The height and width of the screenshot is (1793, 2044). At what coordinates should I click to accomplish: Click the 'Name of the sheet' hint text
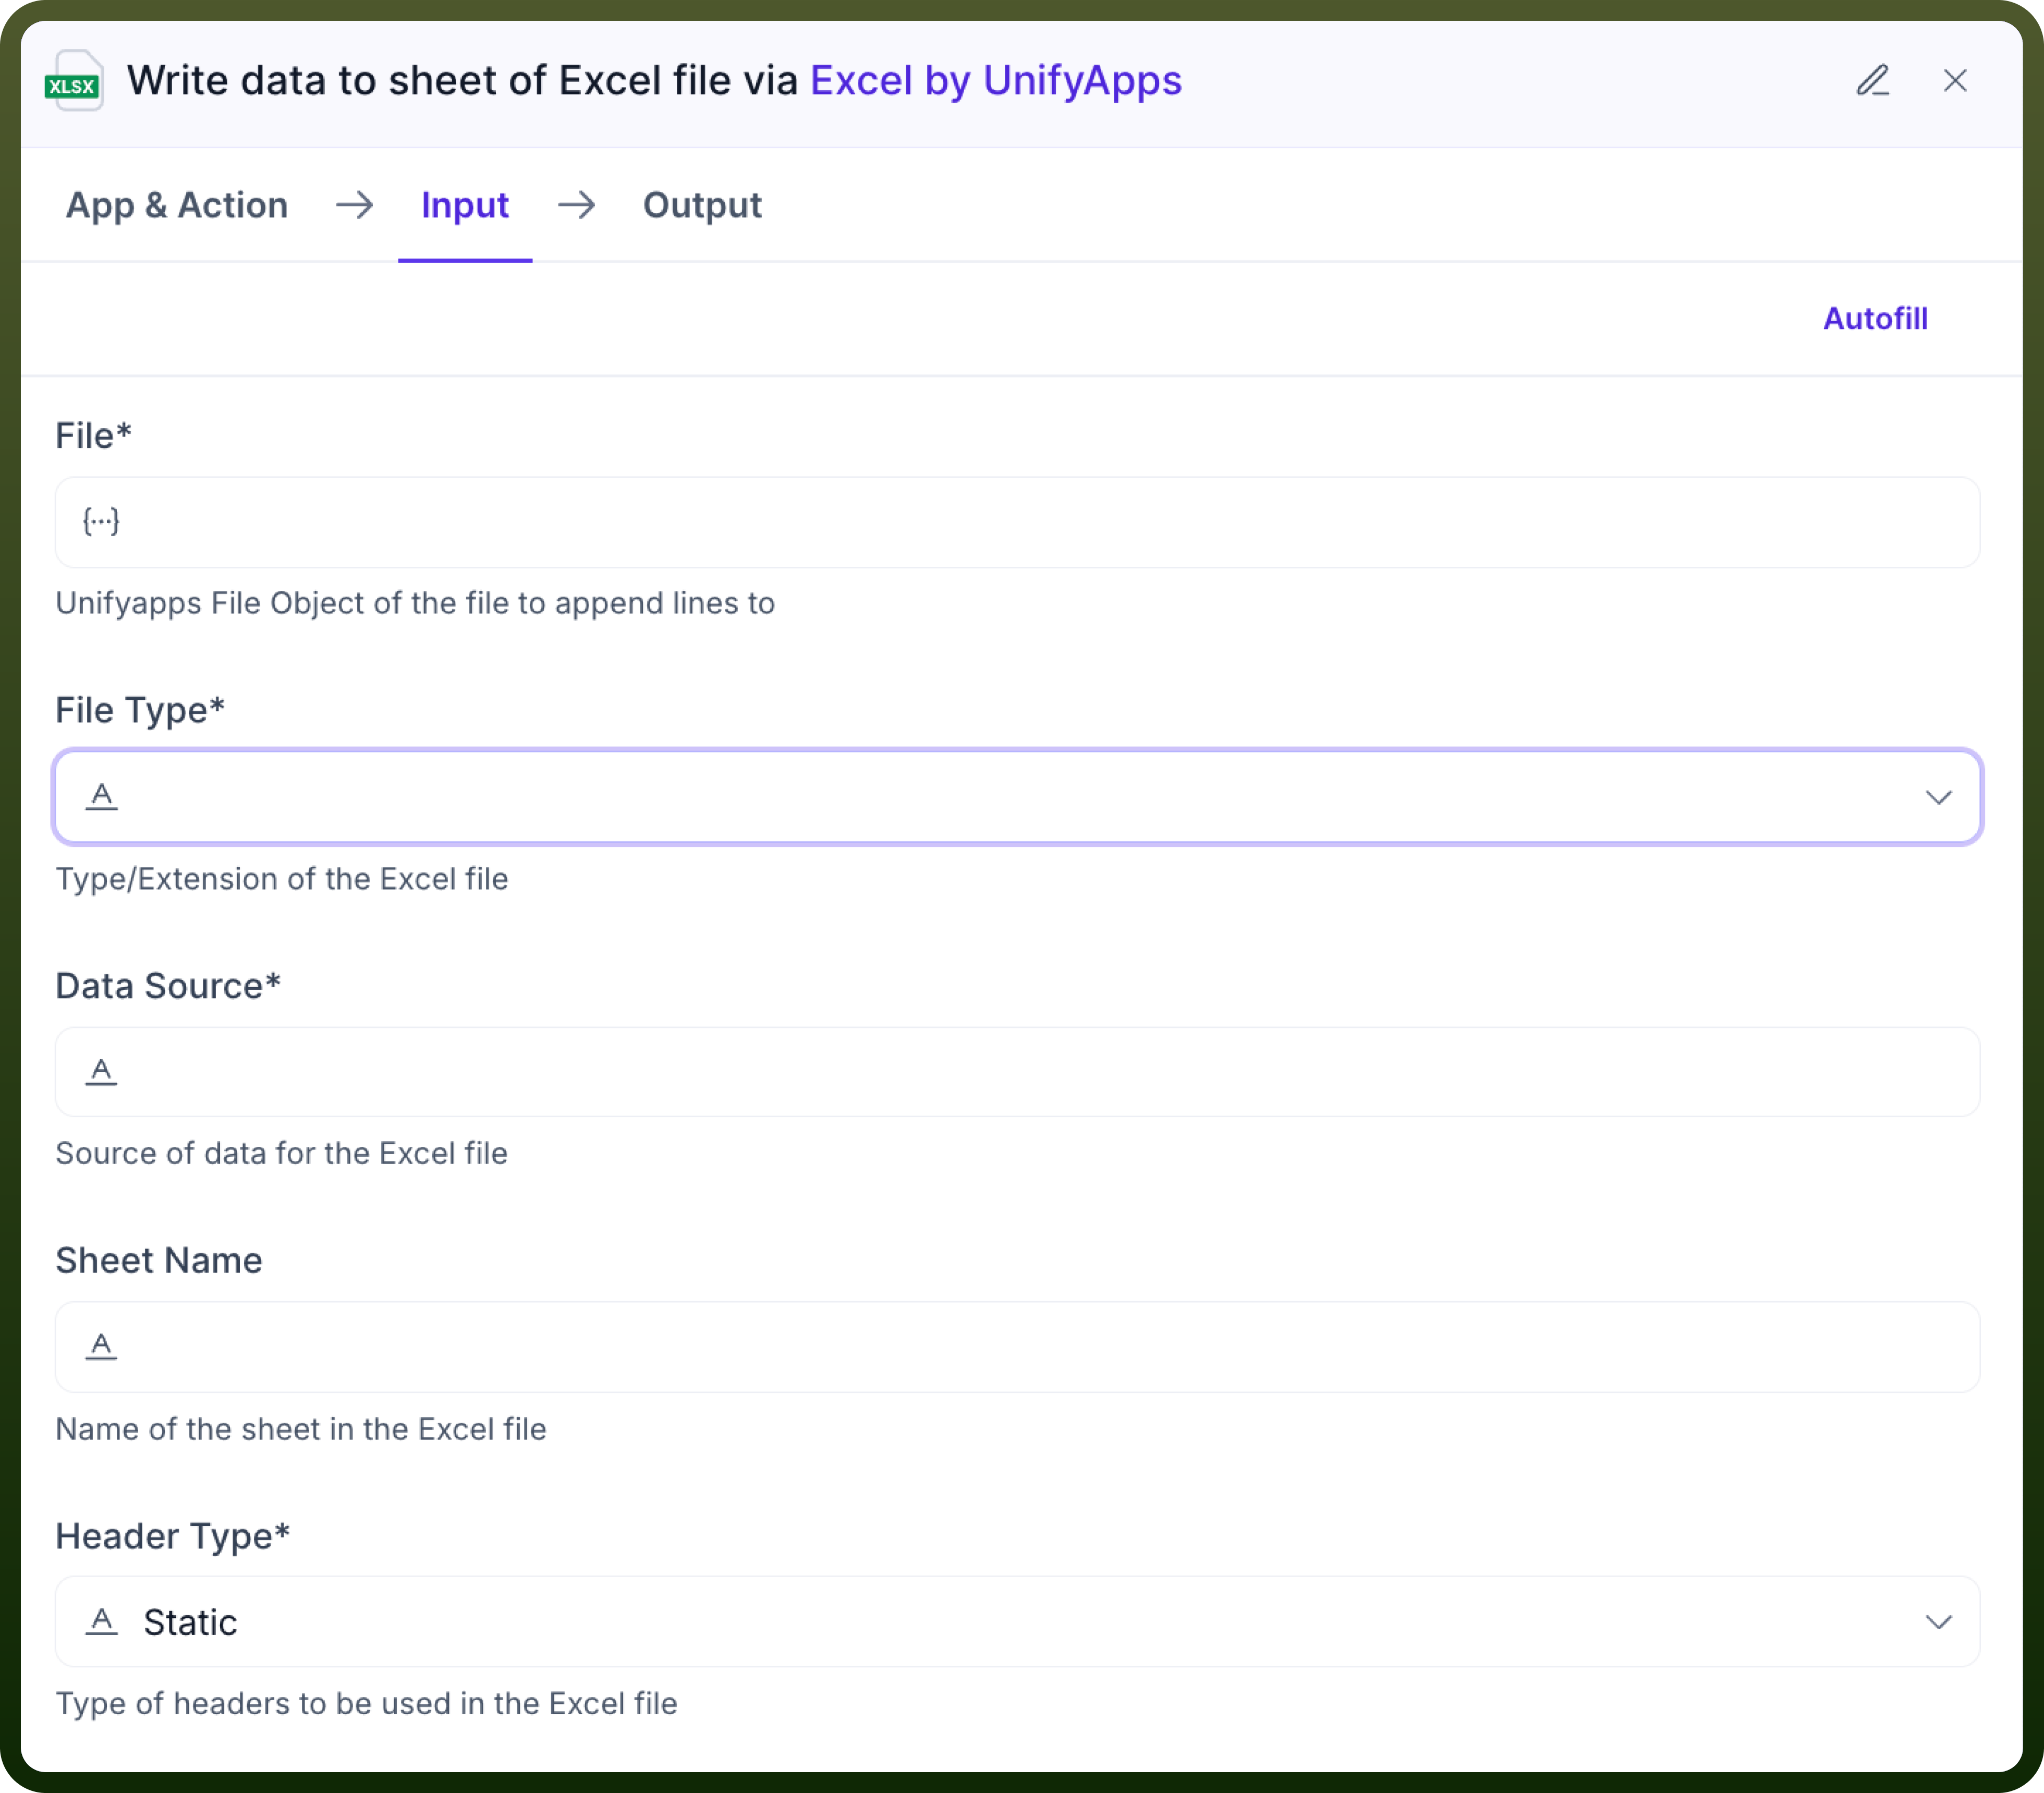[x=301, y=1429]
